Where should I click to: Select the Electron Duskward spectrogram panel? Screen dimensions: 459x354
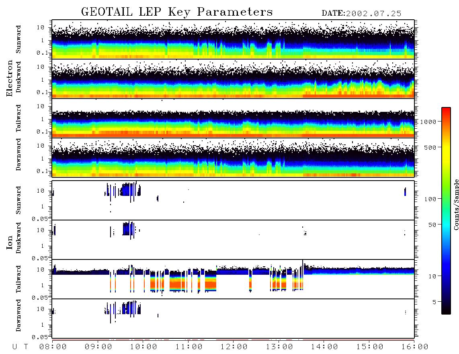click(x=233, y=78)
